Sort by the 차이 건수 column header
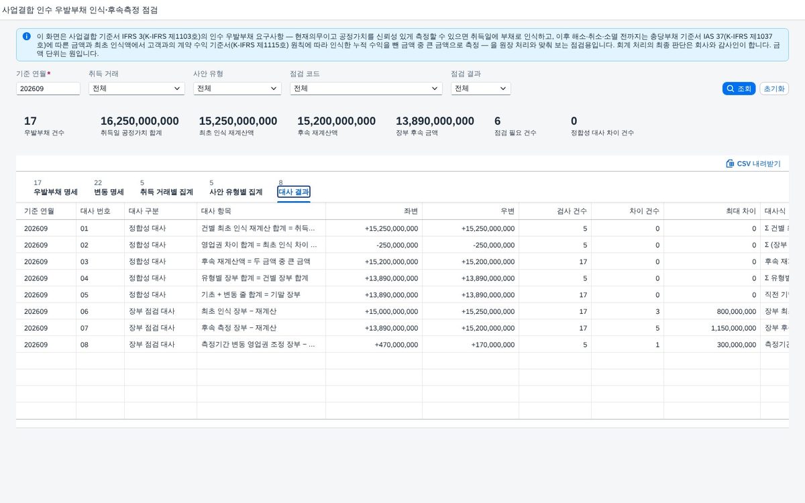 point(628,211)
